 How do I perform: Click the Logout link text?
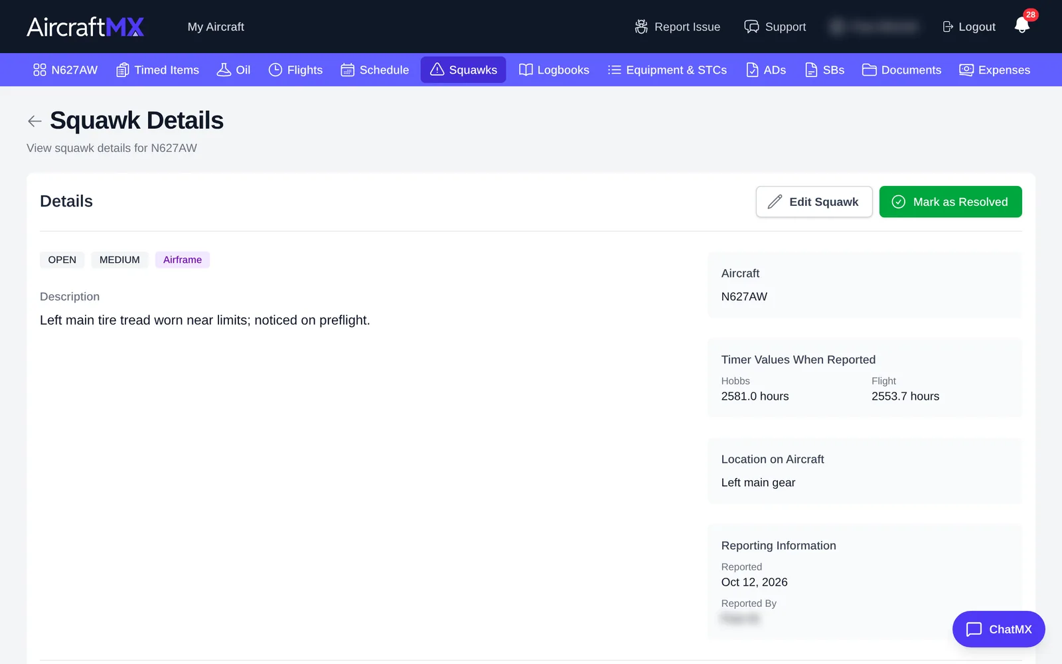pyautogui.click(x=977, y=27)
